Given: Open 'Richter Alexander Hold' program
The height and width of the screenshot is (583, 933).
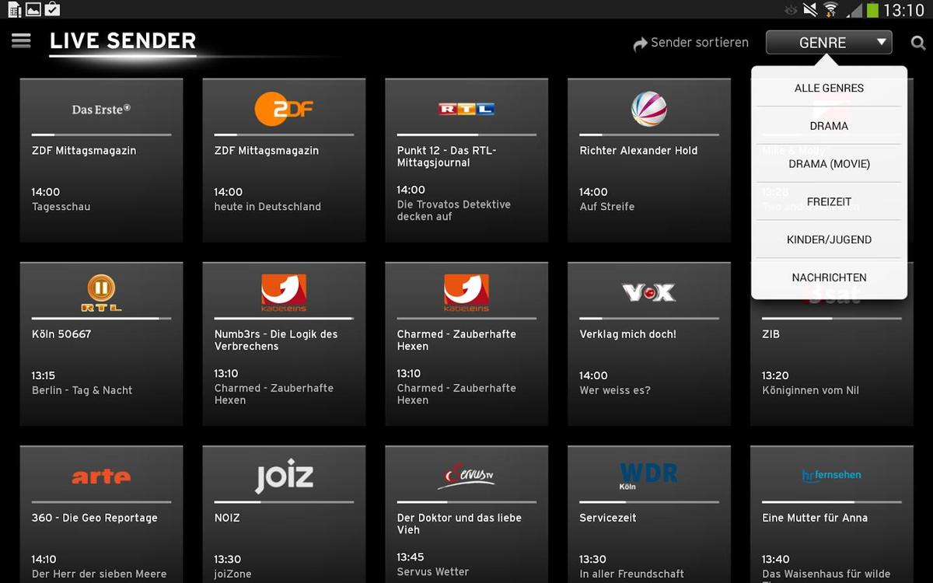Looking at the screenshot, I should [x=638, y=151].
